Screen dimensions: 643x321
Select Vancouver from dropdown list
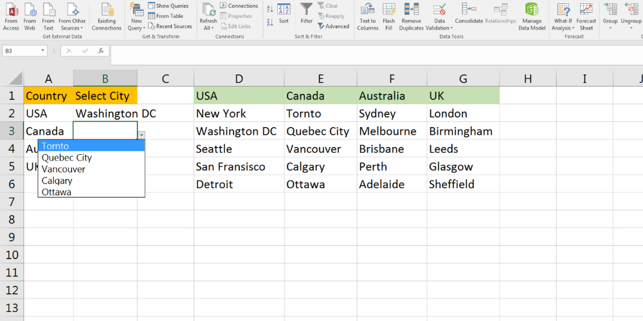[91, 169]
